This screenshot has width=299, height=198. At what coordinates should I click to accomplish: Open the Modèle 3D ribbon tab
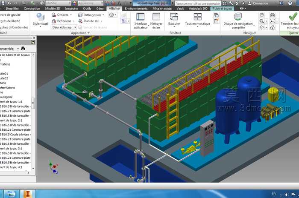click(x=53, y=9)
